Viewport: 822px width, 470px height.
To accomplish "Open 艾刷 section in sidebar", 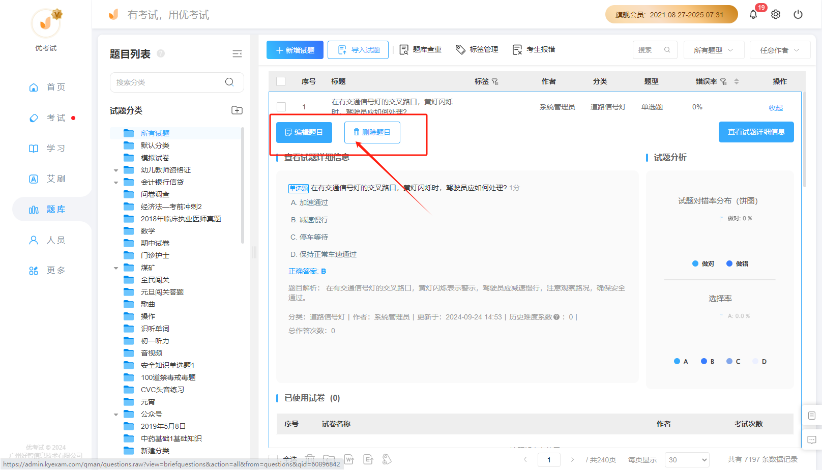I will click(47, 179).
